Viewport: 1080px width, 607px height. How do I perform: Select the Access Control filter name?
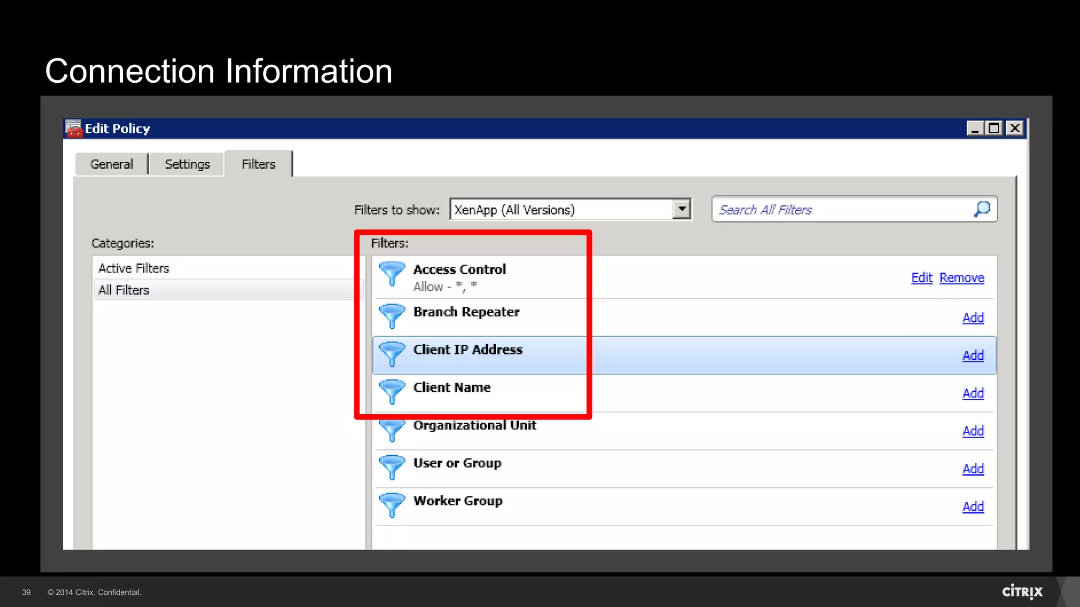459,269
